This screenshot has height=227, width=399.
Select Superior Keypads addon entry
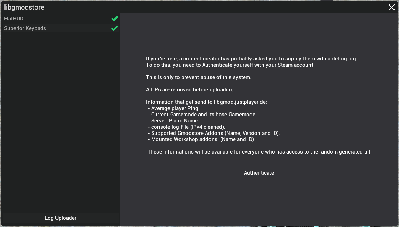(61, 28)
